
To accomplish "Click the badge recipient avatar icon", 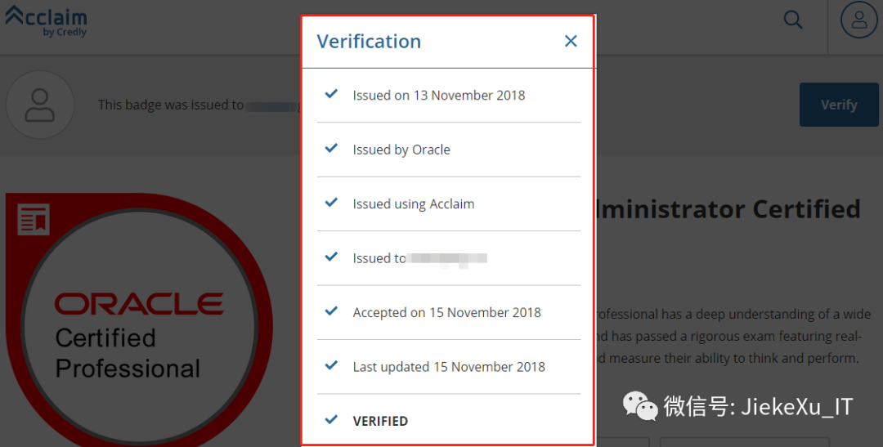I will pos(39,105).
